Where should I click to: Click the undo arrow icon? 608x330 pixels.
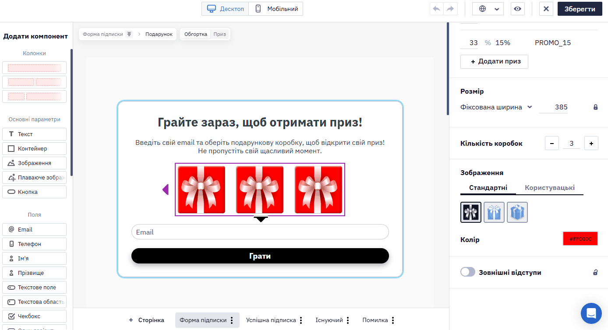(436, 9)
